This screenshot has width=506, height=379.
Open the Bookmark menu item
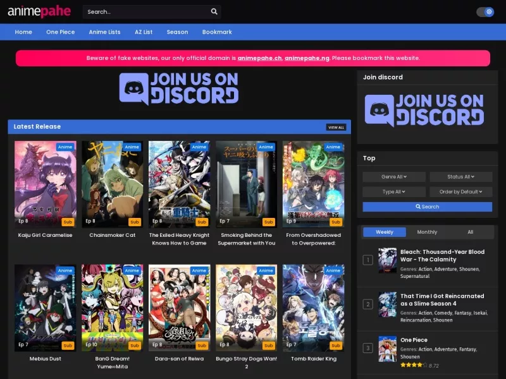[217, 32]
